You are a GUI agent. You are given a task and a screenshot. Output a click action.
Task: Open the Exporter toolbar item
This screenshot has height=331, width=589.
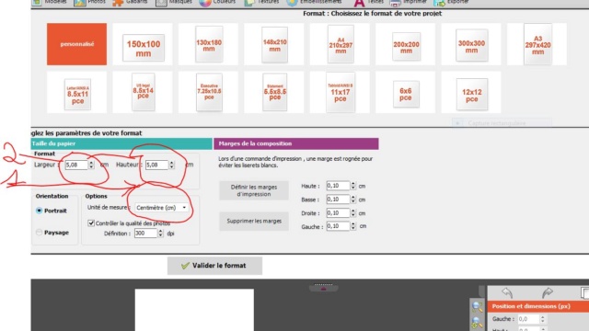pos(451,2)
